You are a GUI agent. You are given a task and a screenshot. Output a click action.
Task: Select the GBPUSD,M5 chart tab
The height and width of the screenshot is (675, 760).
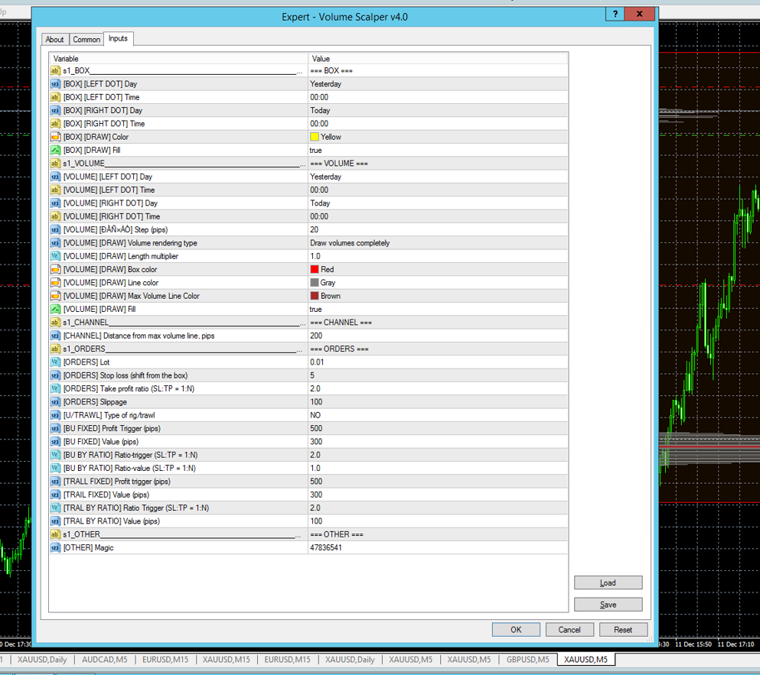[x=527, y=660]
